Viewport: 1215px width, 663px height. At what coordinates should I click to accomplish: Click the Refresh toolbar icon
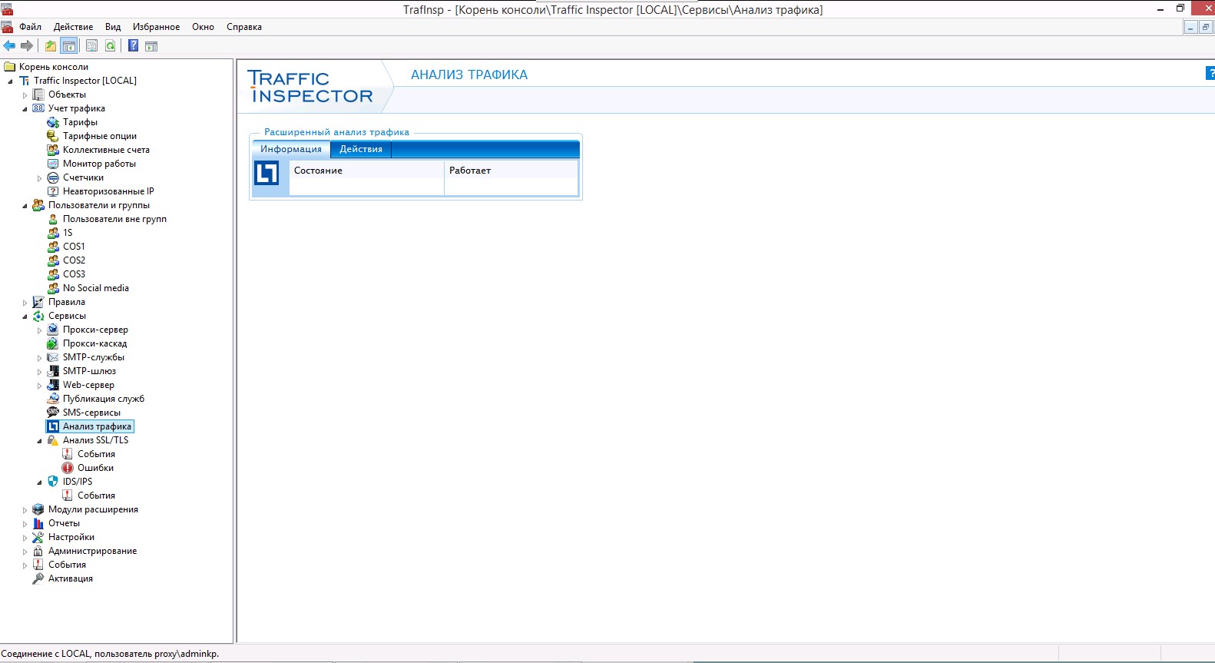pos(111,46)
